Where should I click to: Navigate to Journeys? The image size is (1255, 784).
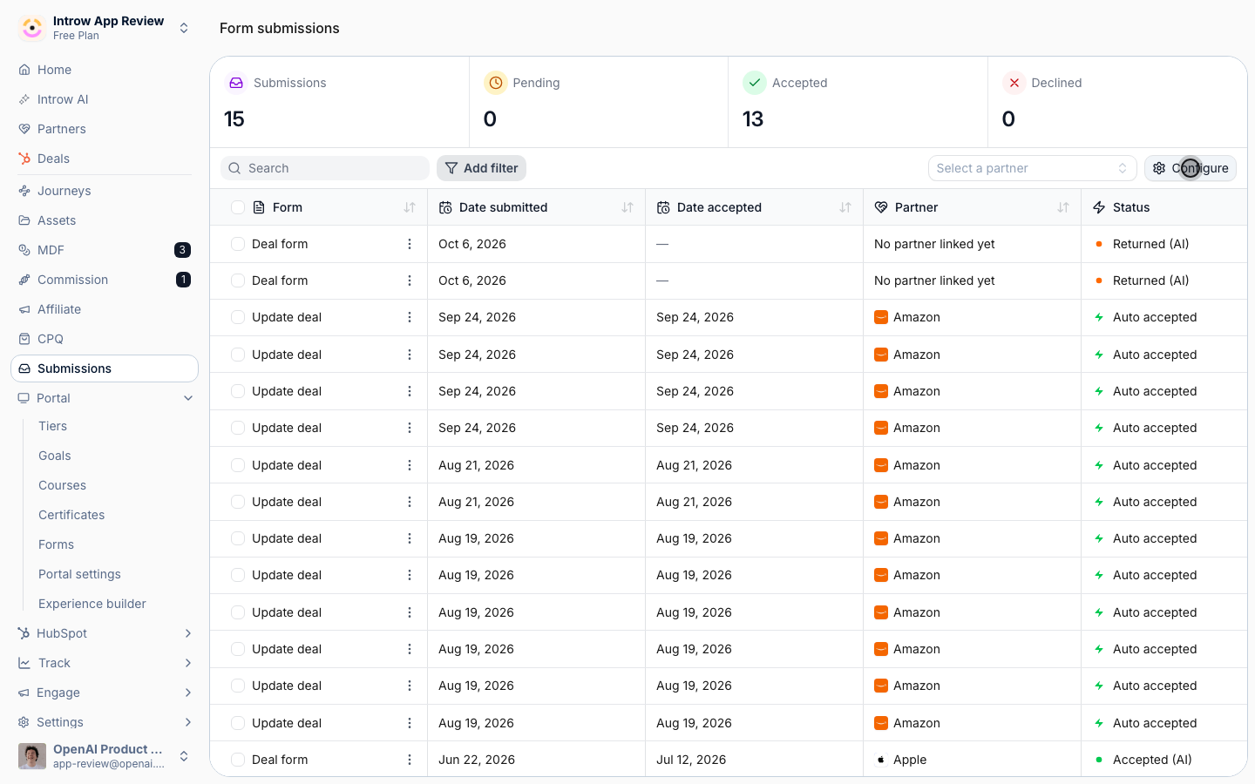pyautogui.click(x=105, y=191)
